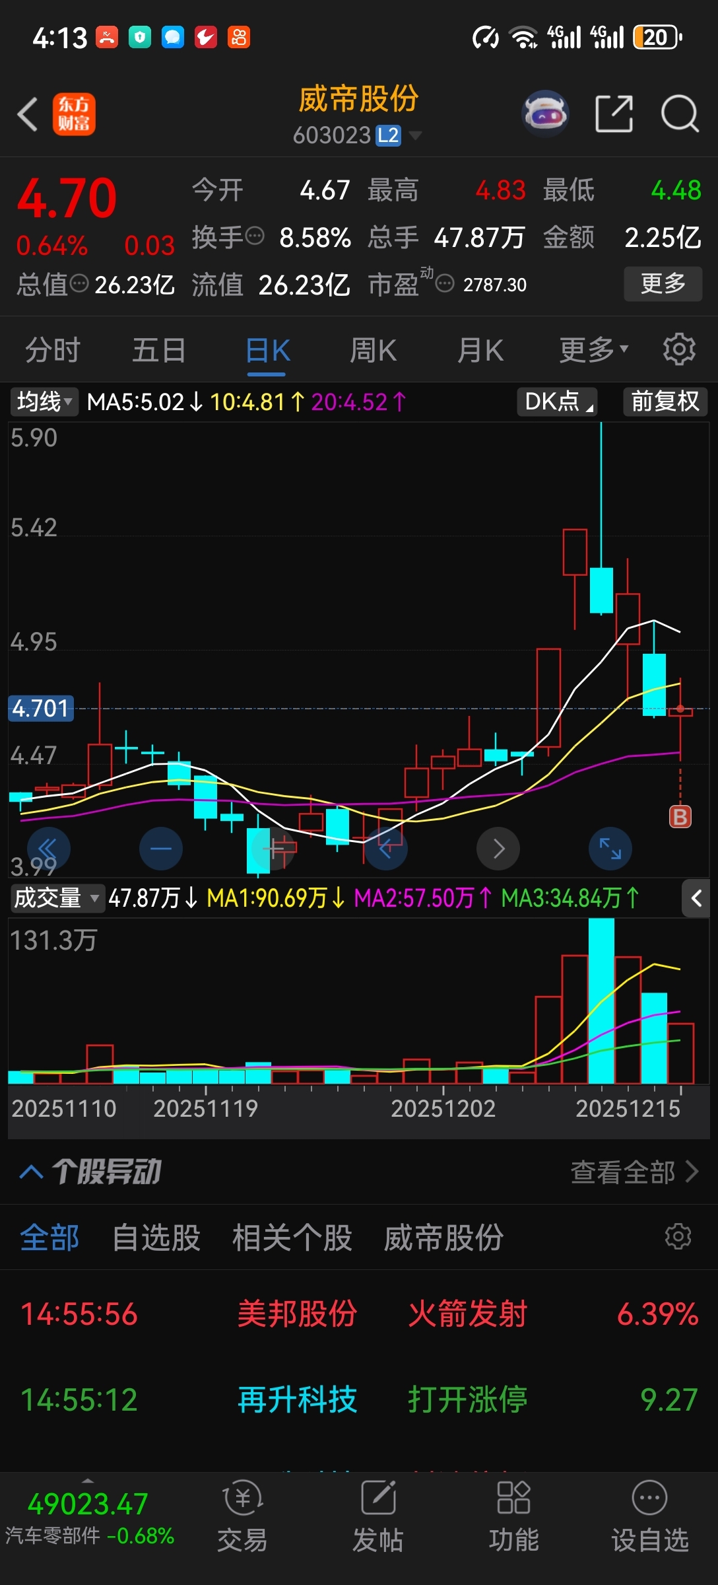
Task: Open 美邦股份 火箭发射 row
Action: tap(359, 1314)
